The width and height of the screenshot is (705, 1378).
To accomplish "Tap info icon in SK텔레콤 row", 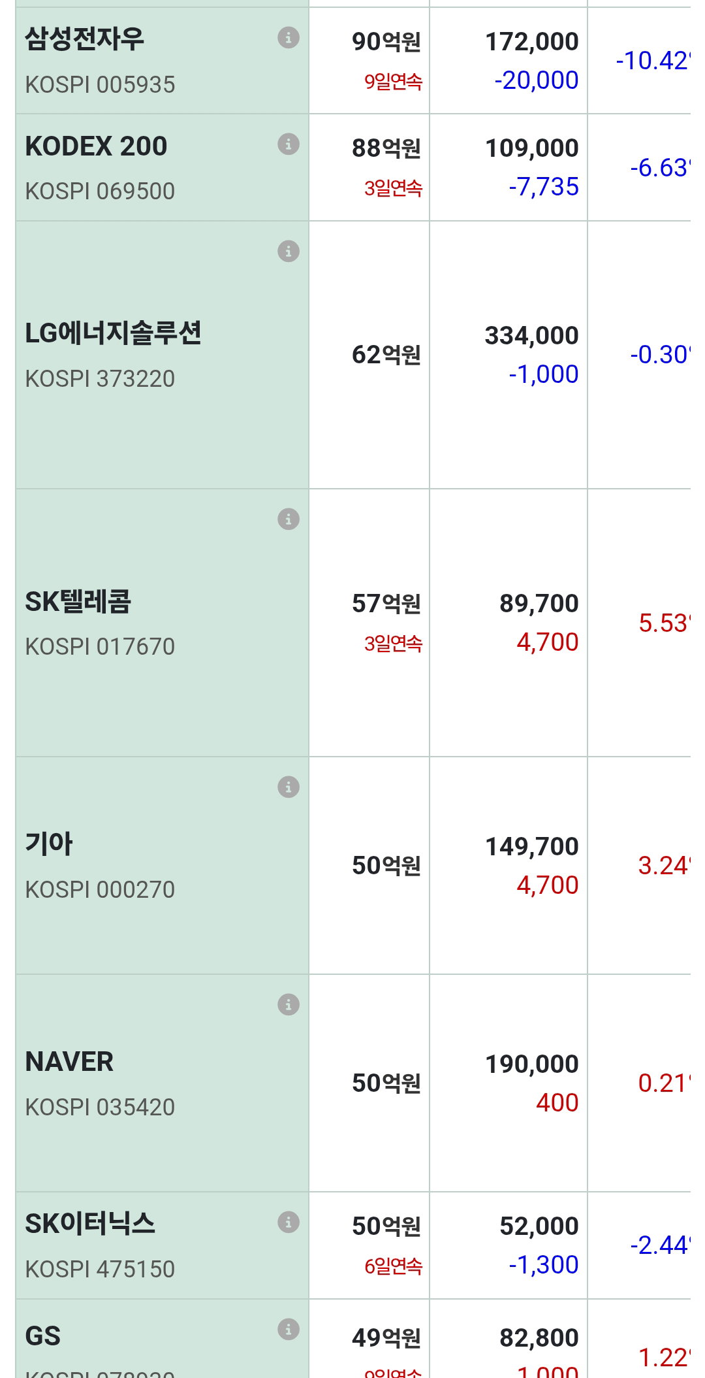I will (x=289, y=519).
